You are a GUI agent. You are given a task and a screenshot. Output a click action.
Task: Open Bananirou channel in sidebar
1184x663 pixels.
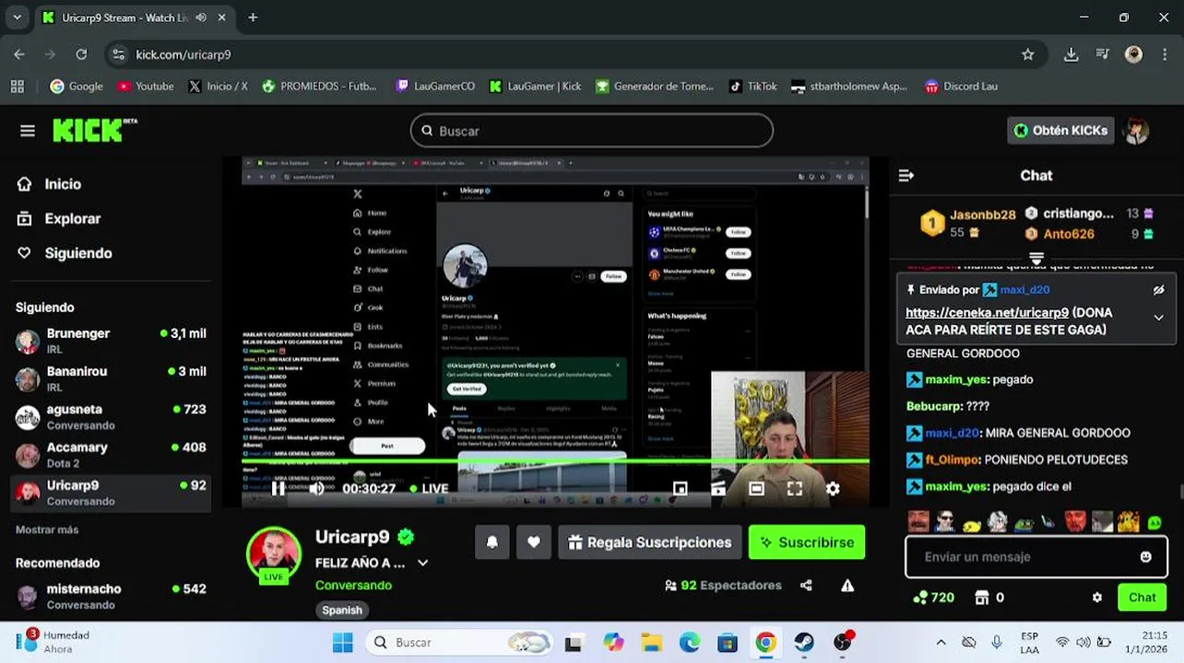click(112, 379)
